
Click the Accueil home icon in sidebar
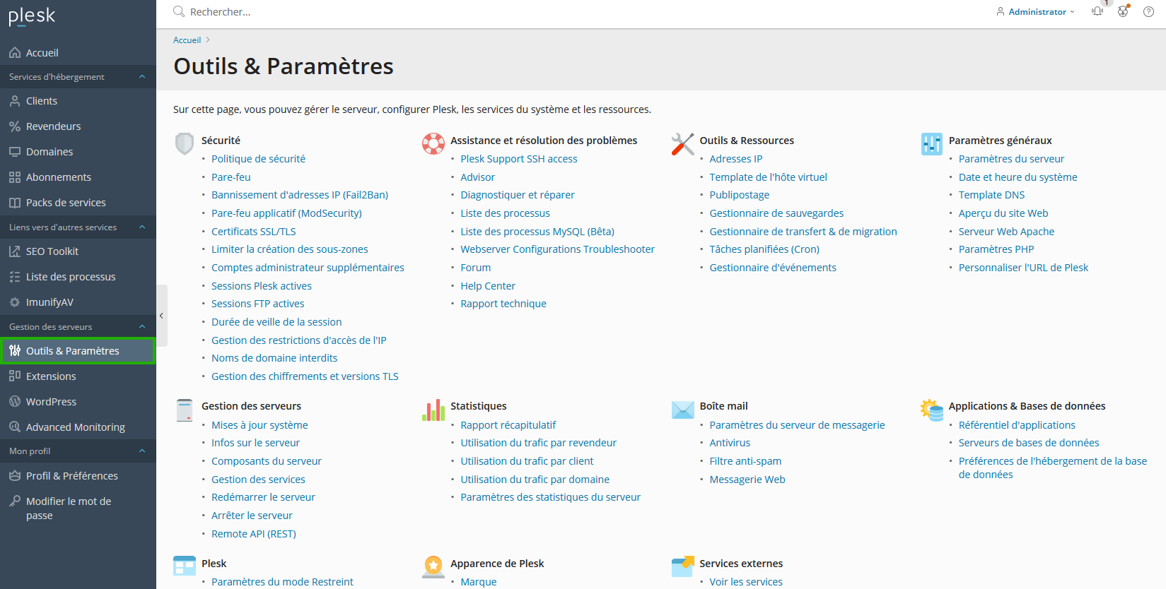[15, 53]
